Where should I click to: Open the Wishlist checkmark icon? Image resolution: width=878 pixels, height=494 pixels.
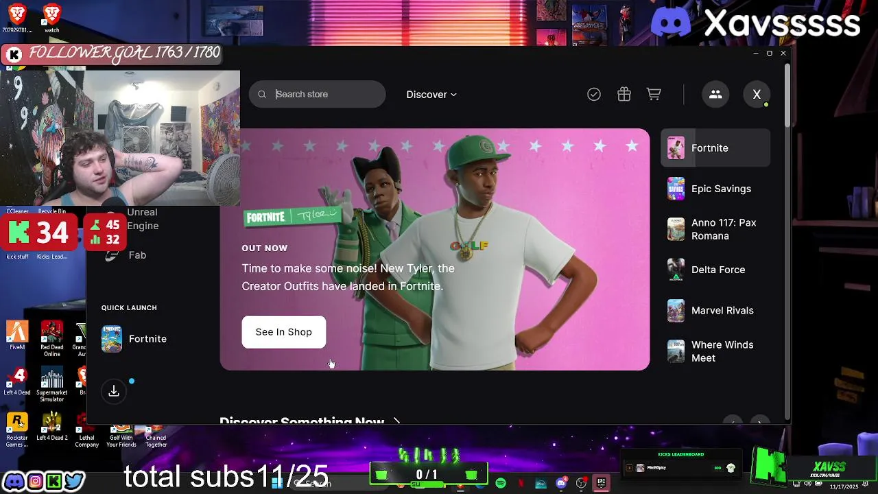click(594, 95)
